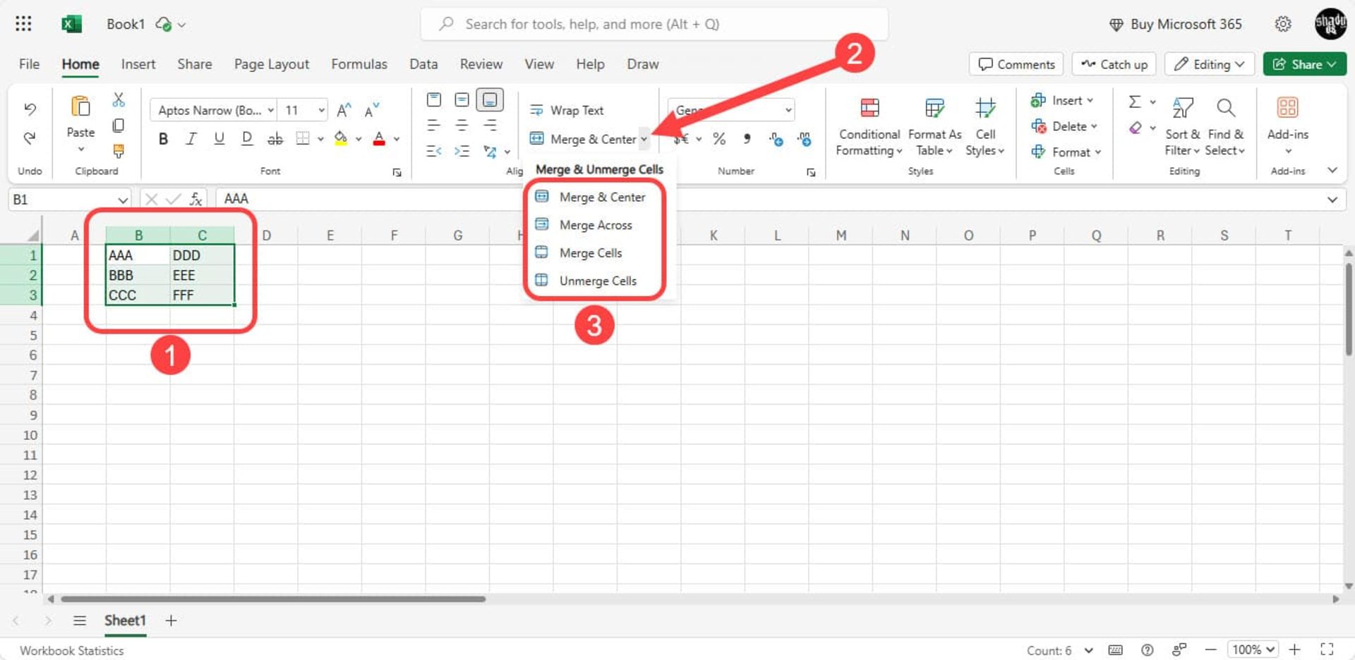This screenshot has width=1355, height=660.
Task: Select Merge Across from the menu
Action: click(595, 225)
